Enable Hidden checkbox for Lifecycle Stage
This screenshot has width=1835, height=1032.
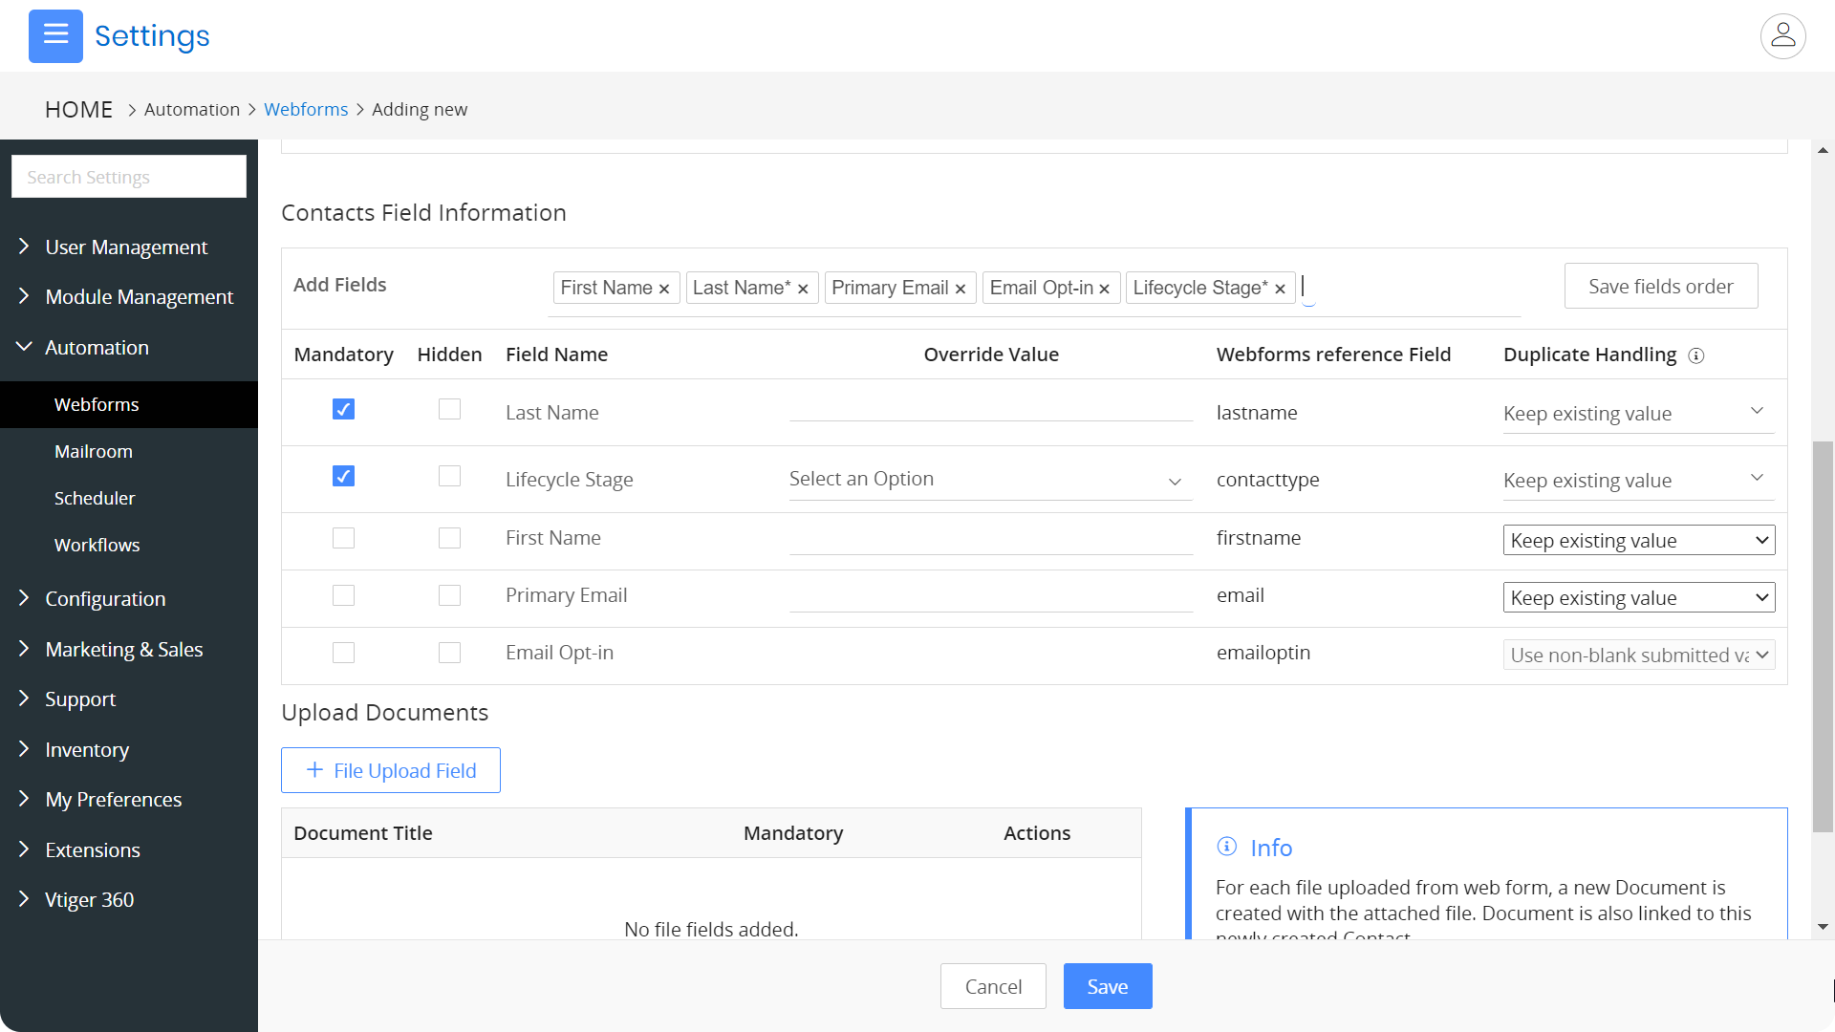[x=449, y=476]
